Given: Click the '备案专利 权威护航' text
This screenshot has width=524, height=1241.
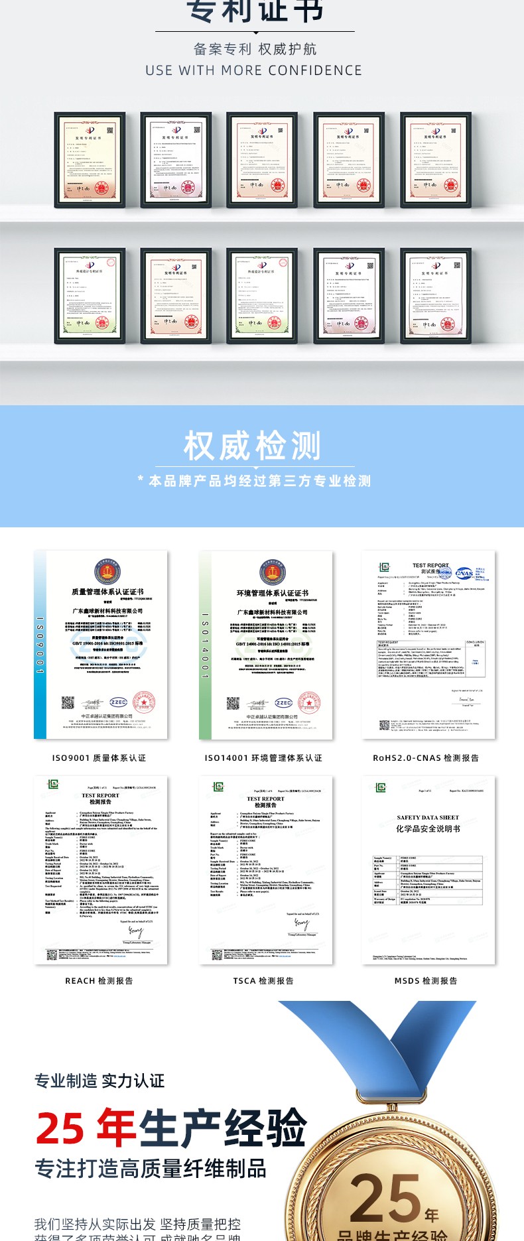Looking at the screenshot, I should (255, 49).
